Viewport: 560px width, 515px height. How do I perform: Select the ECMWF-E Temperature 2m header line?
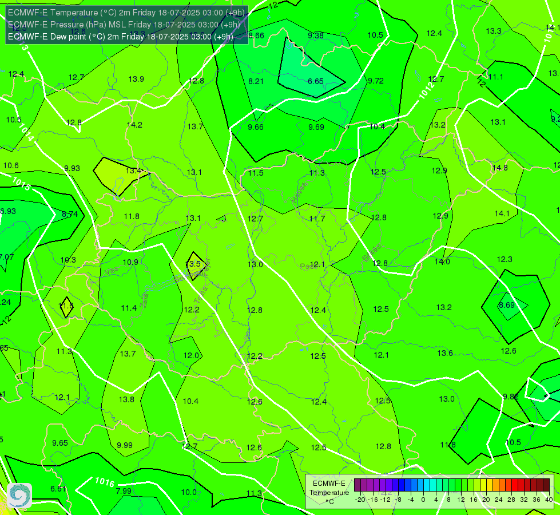tap(126, 13)
